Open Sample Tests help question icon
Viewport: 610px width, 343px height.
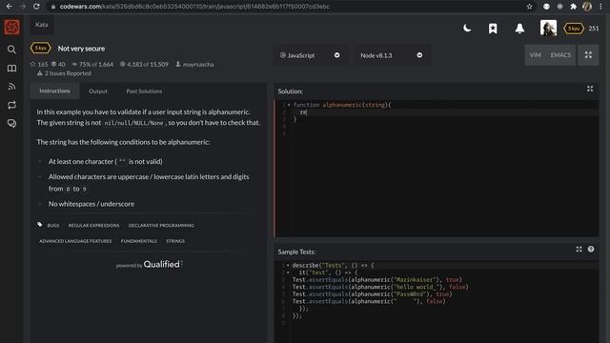coord(591,250)
